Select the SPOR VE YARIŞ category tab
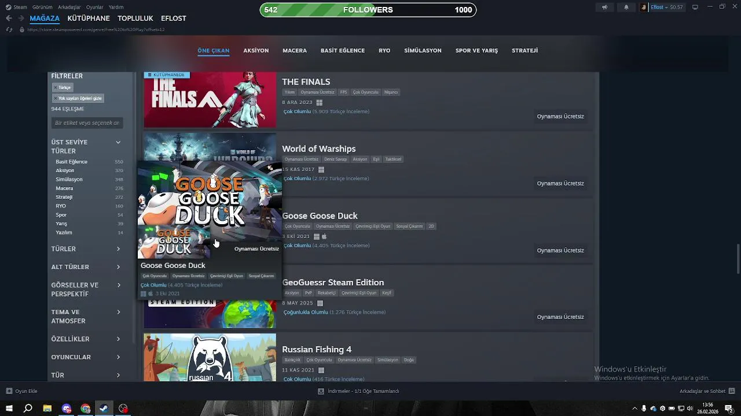Screen dimensions: 741x416 coord(476,51)
